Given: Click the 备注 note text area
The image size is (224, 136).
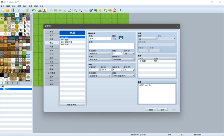Looking at the screenshot, I should pyautogui.click(x=157, y=94).
